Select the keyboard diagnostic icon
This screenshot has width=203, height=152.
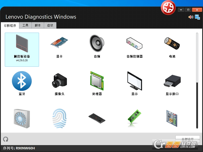tap(97, 118)
